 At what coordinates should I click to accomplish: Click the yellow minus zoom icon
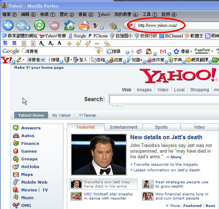(97, 44)
